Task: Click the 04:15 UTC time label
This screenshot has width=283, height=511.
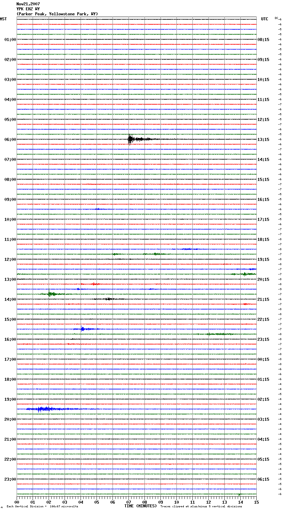Action: coord(263,439)
